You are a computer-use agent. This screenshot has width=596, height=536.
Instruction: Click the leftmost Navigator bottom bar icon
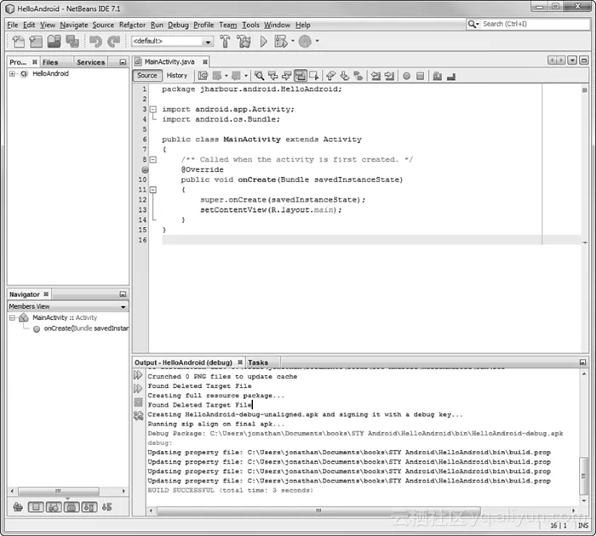pos(18,507)
